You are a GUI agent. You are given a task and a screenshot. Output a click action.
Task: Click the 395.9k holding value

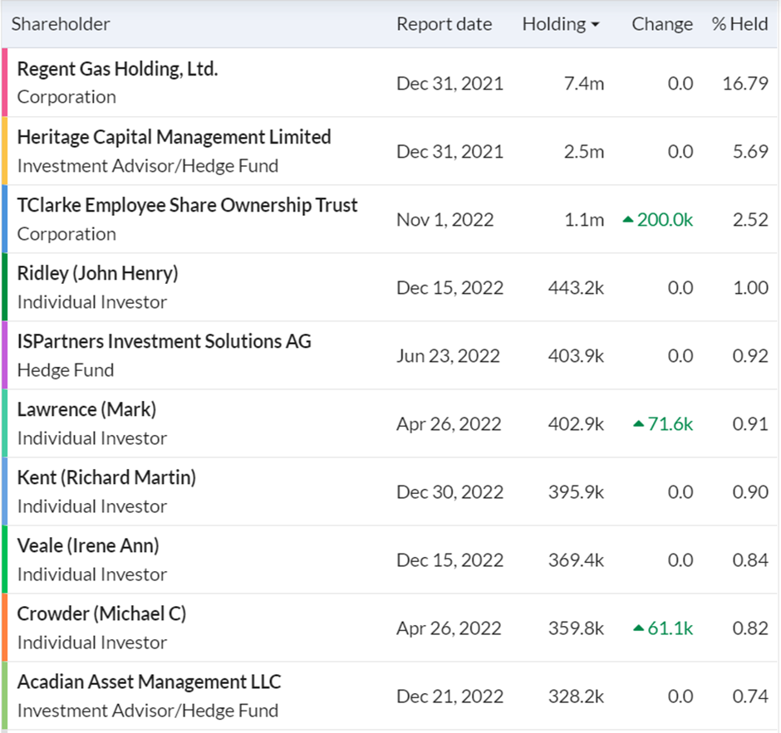point(576,492)
